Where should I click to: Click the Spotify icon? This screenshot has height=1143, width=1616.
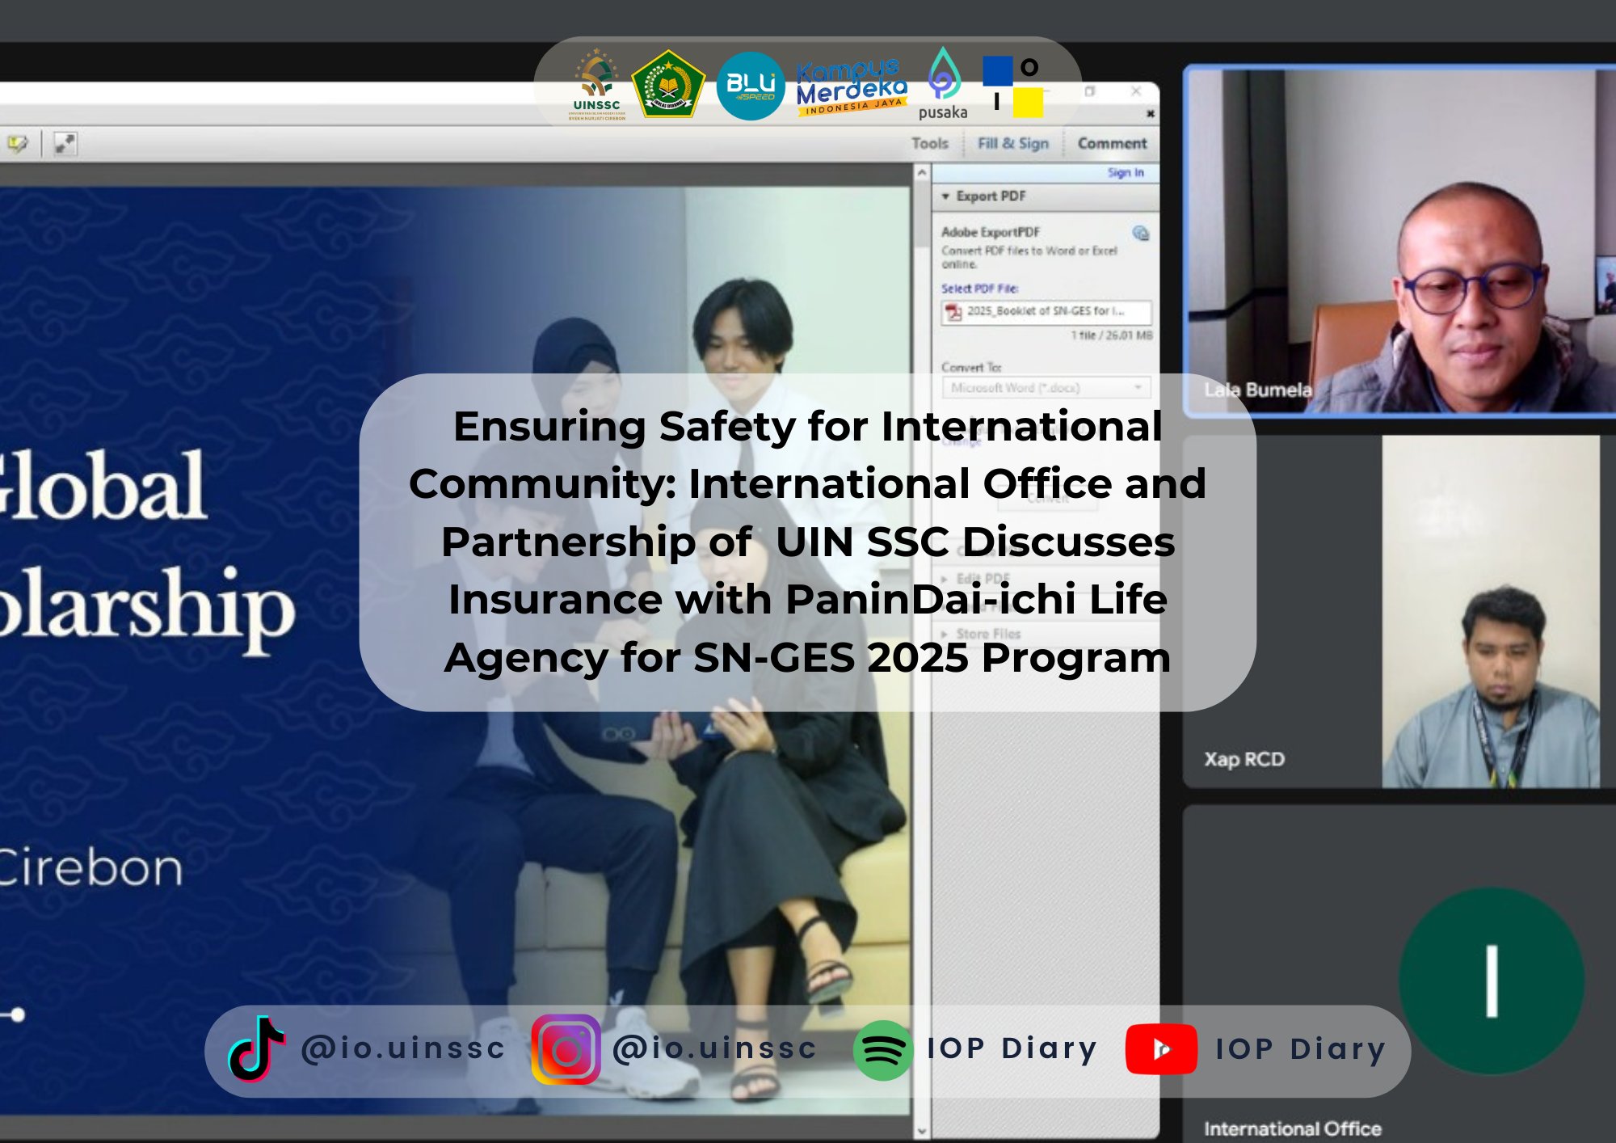[882, 1050]
